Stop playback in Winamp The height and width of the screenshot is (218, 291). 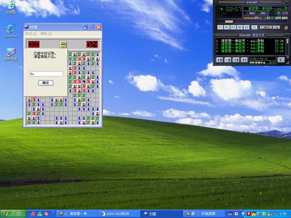[x=240, y=28]
